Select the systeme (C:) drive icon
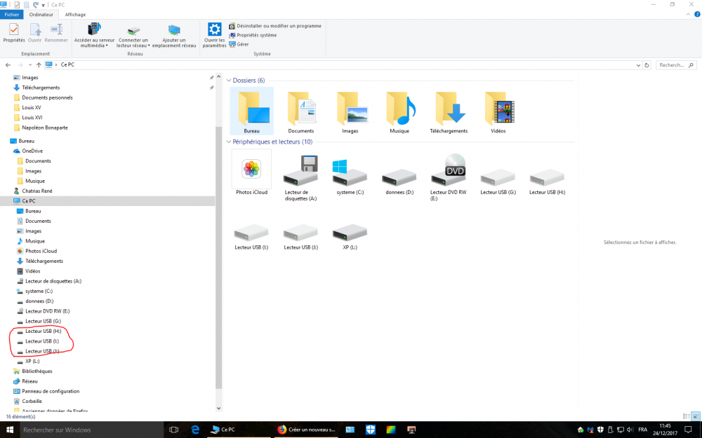 tap(350, 172)
